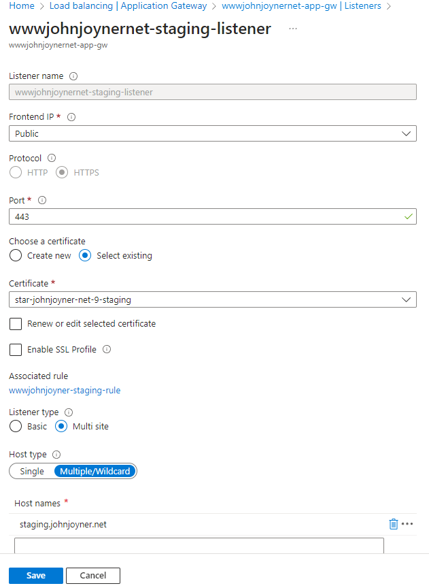Viewport: 429px width, 588px height.
Task: Open the ellipsis menu beside the listener title
Action: (293, 29)
